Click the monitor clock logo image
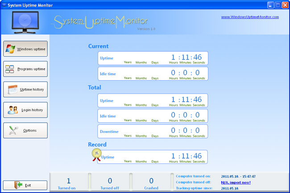This screenshot has width=290, height=193. pos(25,22)
